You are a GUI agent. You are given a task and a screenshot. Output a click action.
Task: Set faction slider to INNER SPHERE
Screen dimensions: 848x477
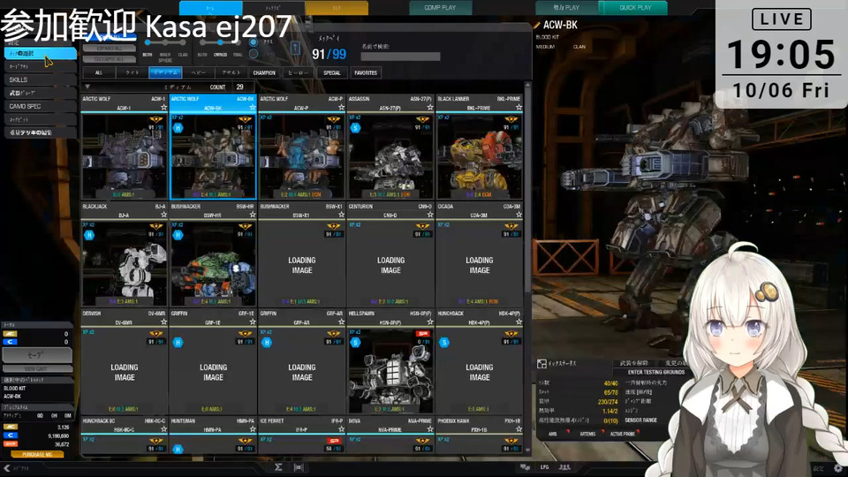point(165,42)
